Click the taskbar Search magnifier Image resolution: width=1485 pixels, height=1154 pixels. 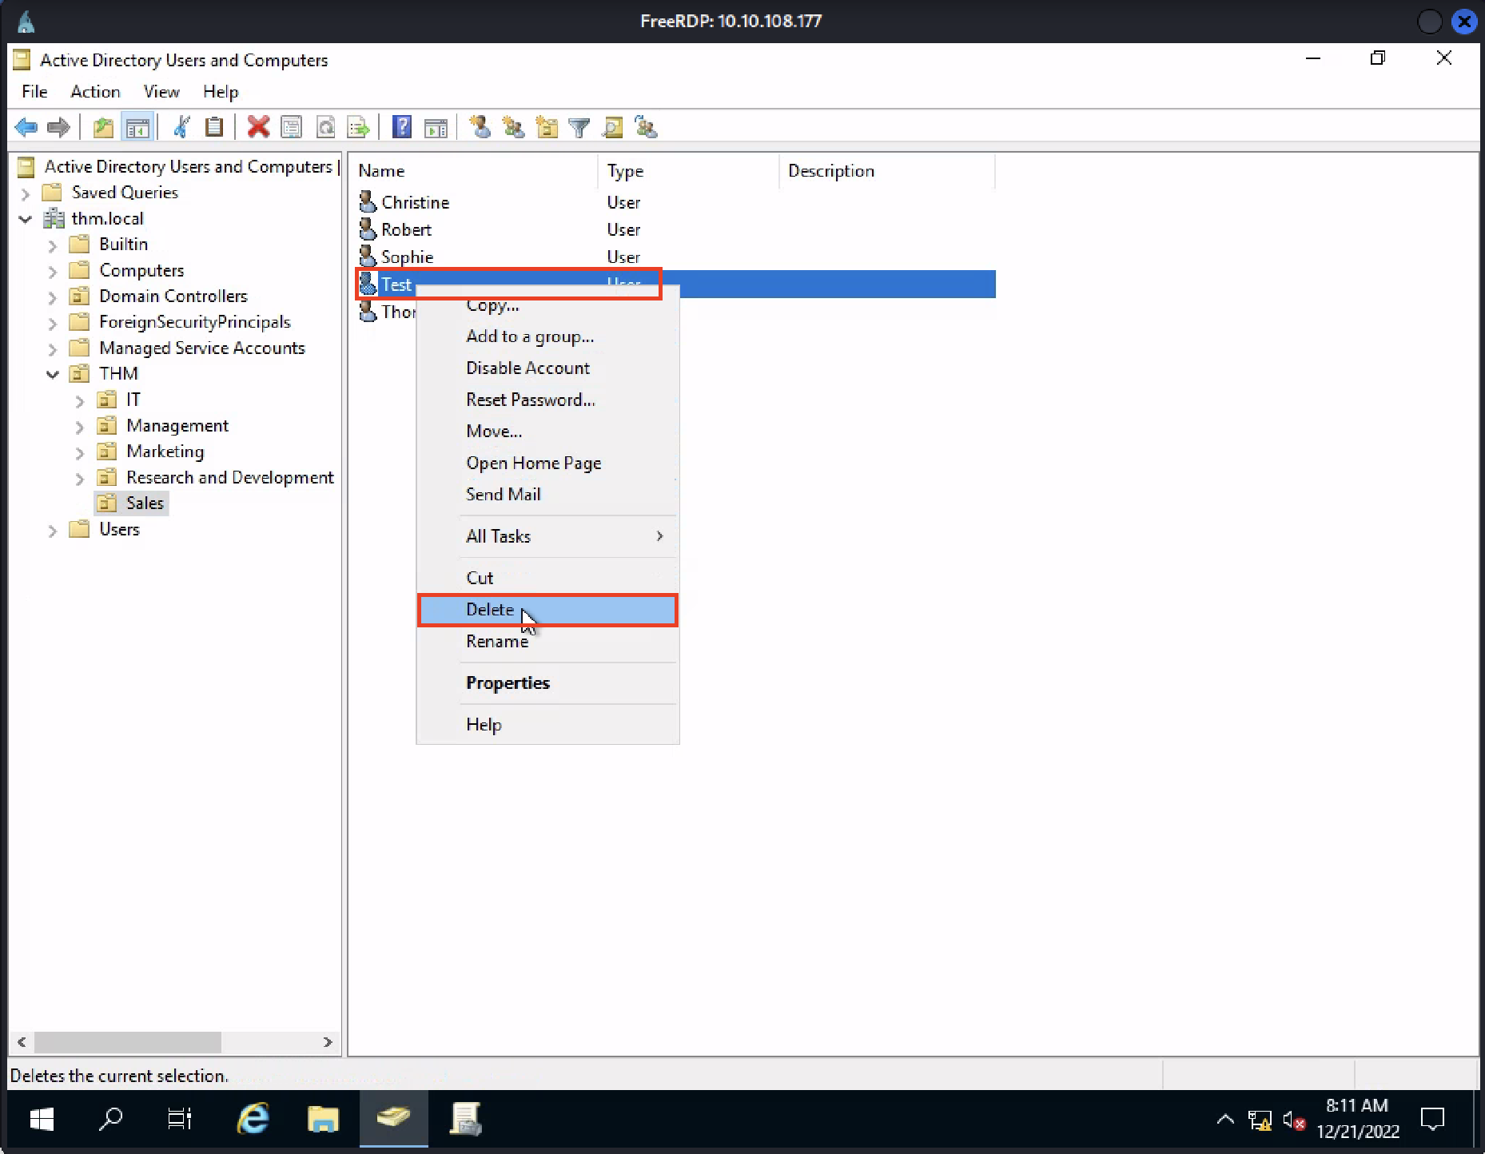pyautogui.click(x=110, y=1119)
